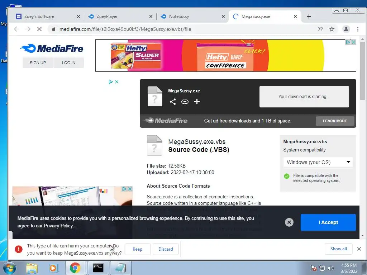Screen dimensions: 367x275
Task: Close the Zoey's Software tab
Action: [78, 16]
